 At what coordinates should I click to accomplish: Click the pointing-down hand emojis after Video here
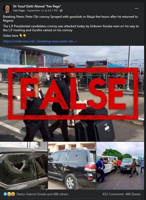23,36
